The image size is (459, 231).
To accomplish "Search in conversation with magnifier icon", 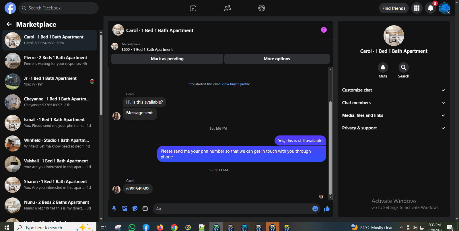I will [404, 67].
